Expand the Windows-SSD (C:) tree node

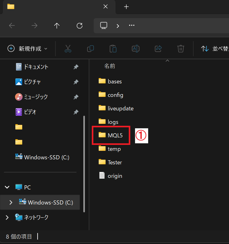tap(11, 203)
